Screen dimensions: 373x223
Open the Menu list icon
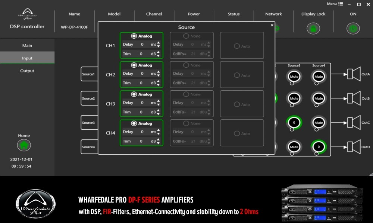pyautogui.click(x=341, y=4)
